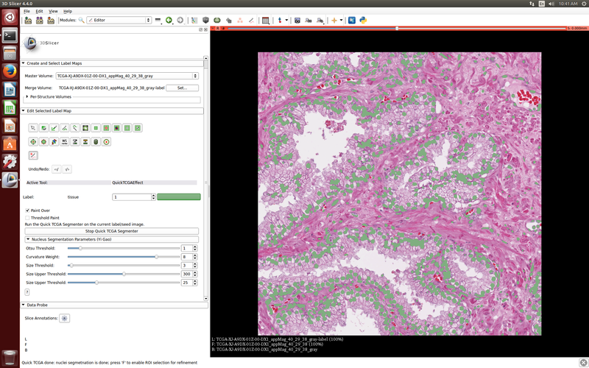The image size is (589, 368).
Task: Click the Curvature Weight slider handle
Action: [156, 256]
